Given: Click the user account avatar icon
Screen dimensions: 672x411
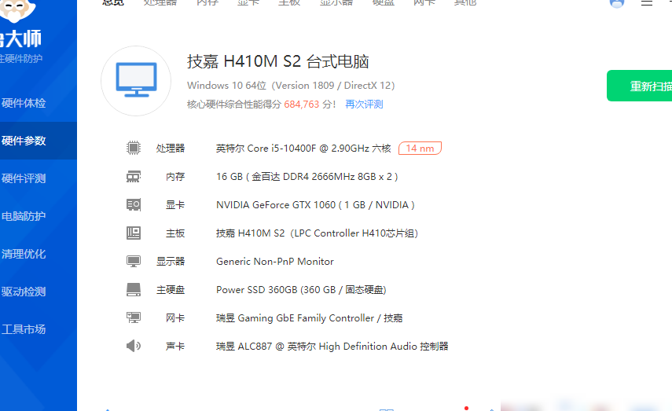Looking at the screenshot, I should (617, 3).
